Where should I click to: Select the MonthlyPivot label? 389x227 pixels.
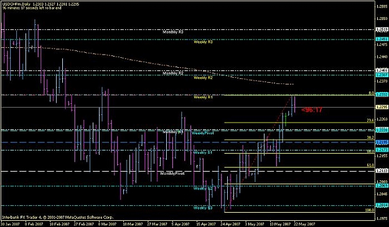point(172,174)
